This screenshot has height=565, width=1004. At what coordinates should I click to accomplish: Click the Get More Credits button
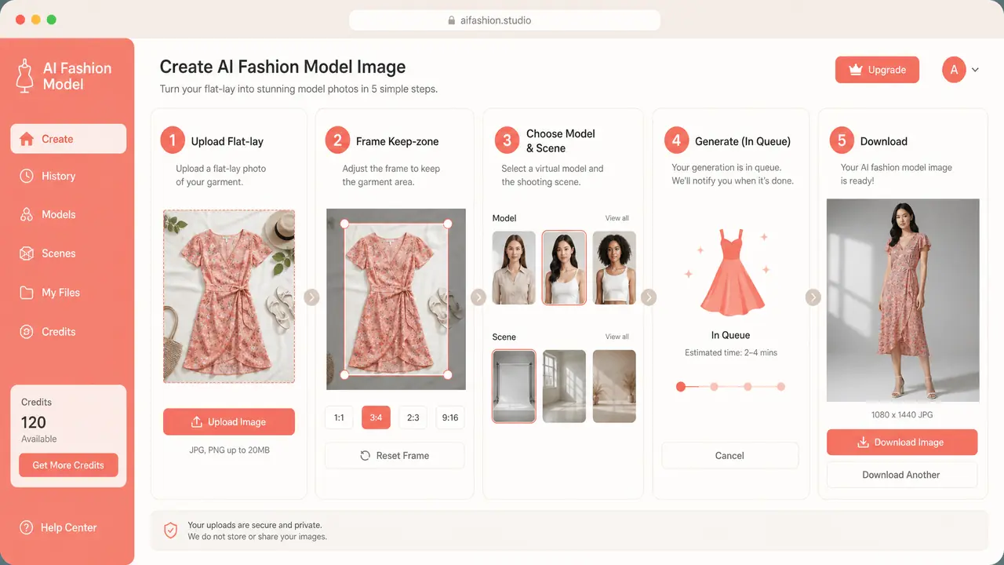[x=68, y=465]
